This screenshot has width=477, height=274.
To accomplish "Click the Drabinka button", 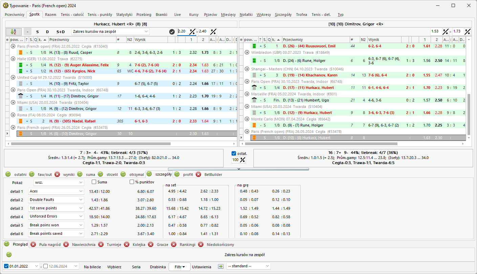I will (158, 267).
